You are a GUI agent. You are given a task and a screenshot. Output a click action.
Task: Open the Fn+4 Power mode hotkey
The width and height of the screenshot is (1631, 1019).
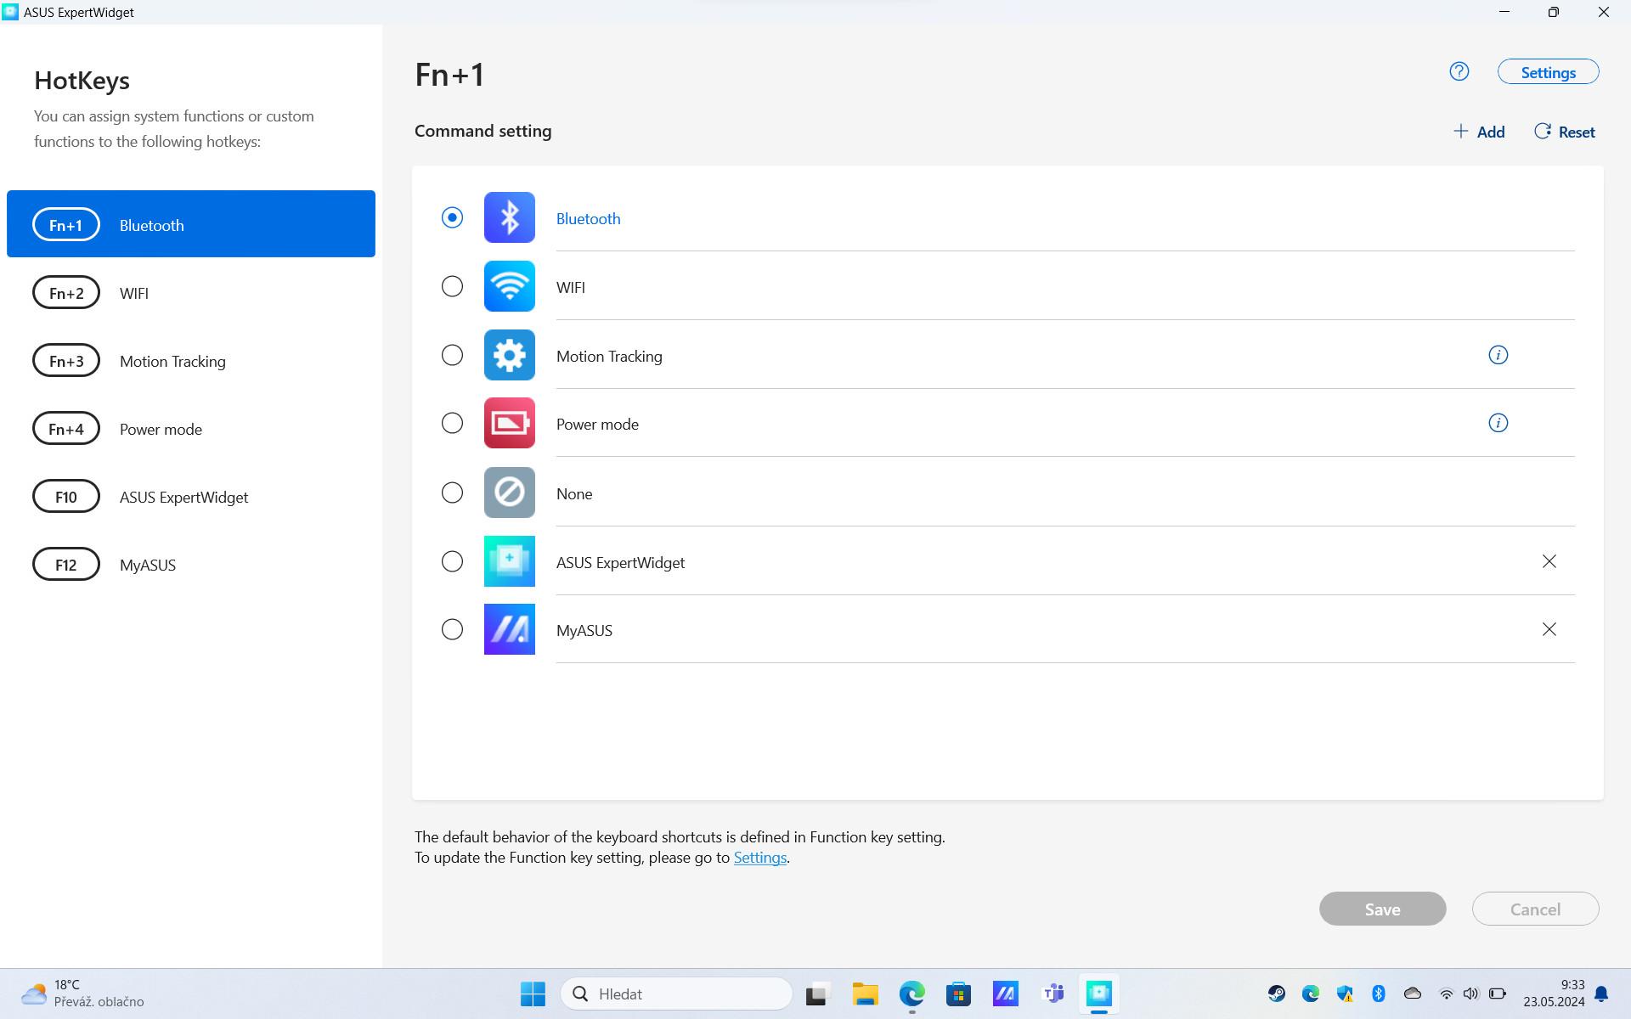point(191,429)
